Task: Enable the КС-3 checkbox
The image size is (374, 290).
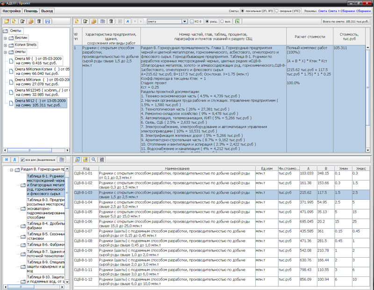Action: 192,22
